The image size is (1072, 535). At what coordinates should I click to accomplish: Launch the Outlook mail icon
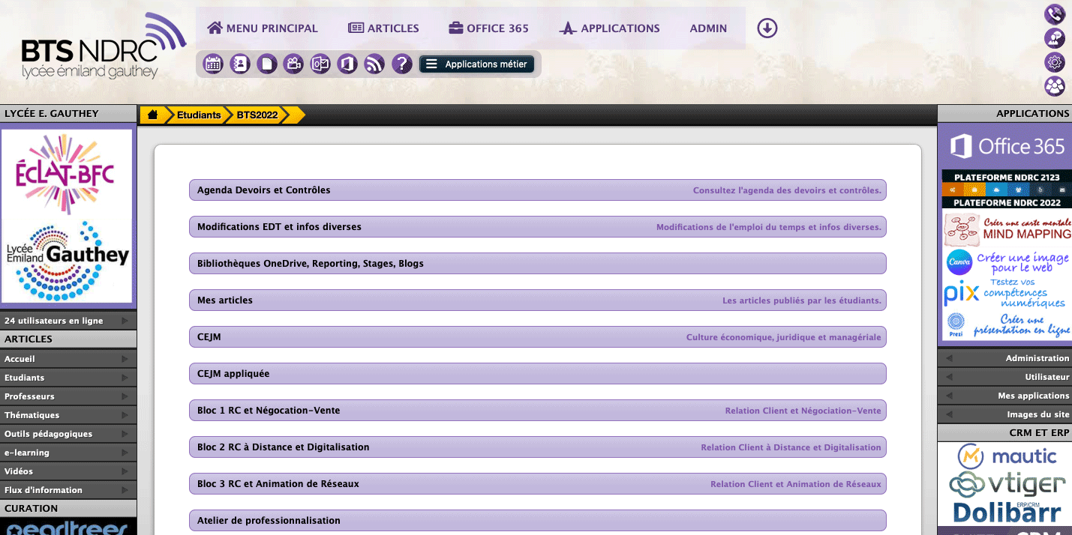(320, 64)
